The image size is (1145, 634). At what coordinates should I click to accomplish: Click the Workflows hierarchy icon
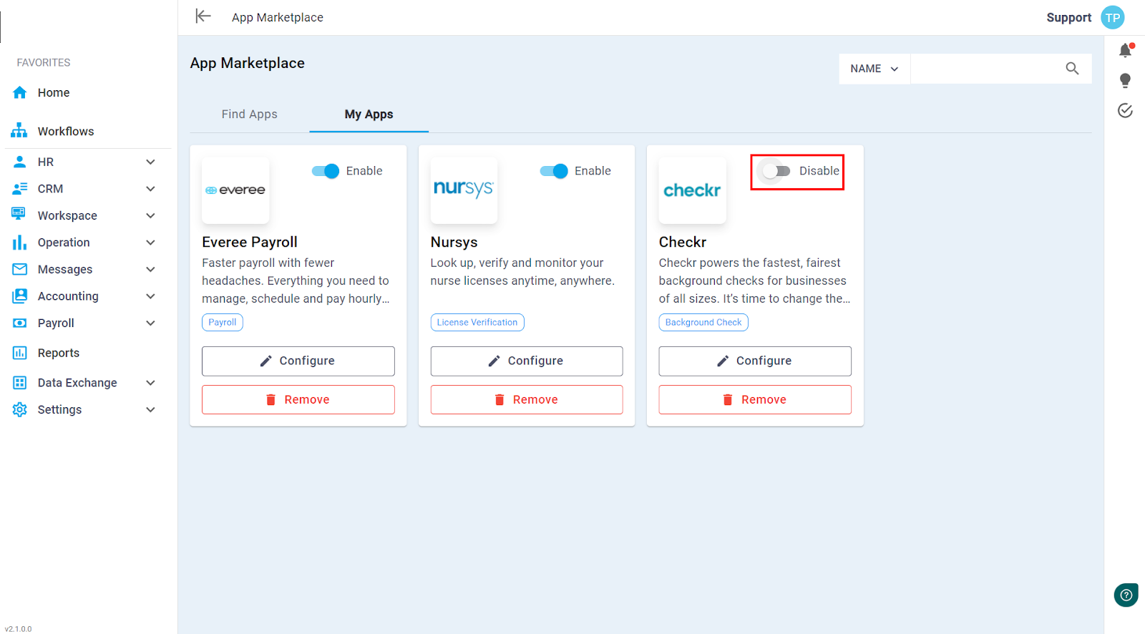tap(19, 131)
